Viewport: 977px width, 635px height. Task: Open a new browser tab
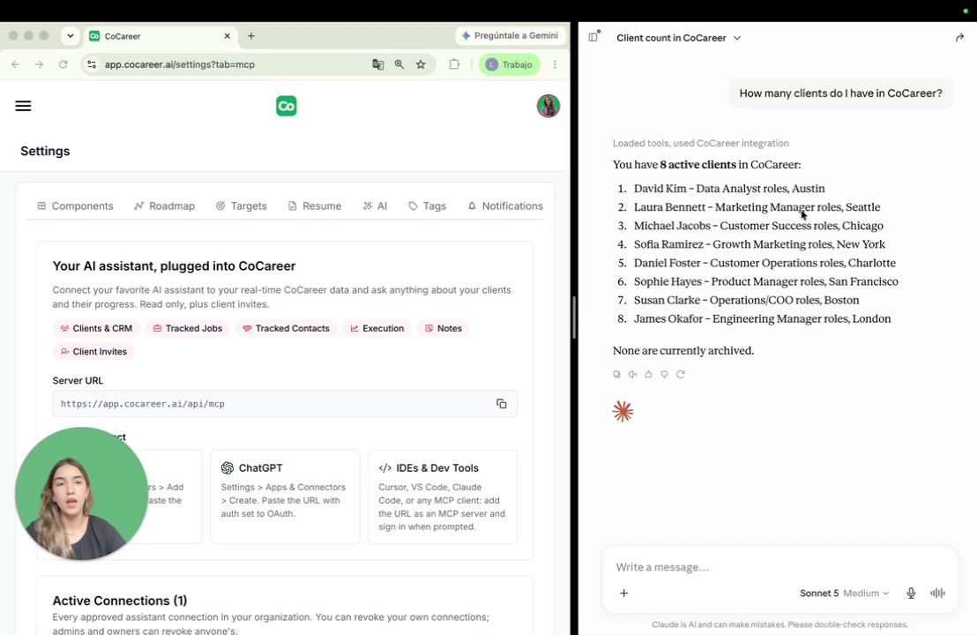point(251,36)
